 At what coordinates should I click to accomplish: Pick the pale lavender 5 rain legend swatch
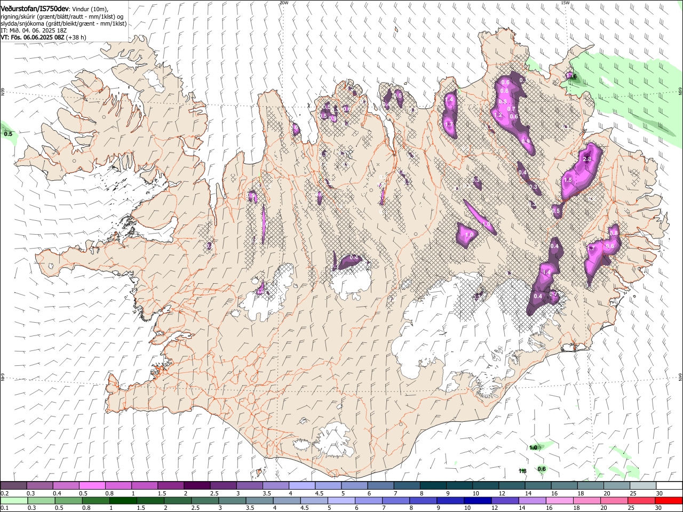pyautogui.click(x=341, y=501)
